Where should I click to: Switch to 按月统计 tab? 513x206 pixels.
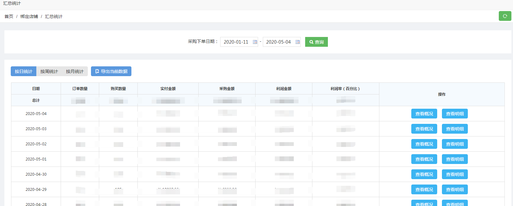(75, 71)
